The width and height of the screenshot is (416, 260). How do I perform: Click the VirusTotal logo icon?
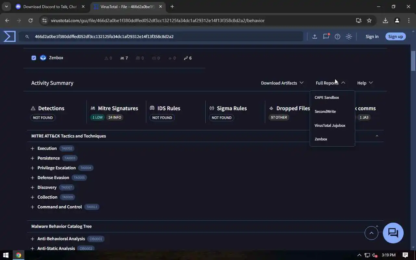(x=9, y=36)
